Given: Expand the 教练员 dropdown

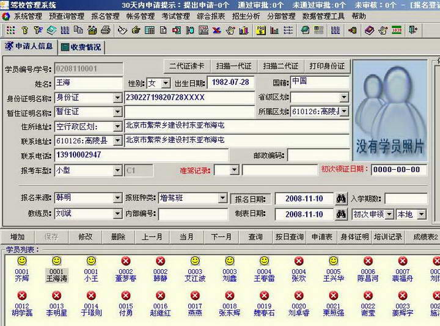Looking at the screenshot, I should click(x=117, y=214).
